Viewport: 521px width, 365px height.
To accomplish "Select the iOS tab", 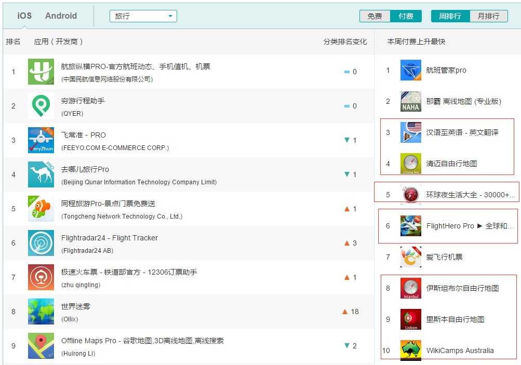I will pos(24,16).
